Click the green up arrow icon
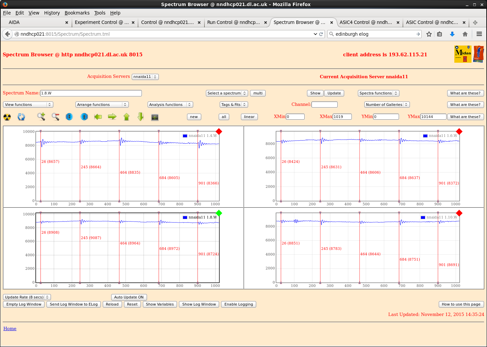Image resolution: width=487 pixels, height=347 pixels. click(126, 117)
